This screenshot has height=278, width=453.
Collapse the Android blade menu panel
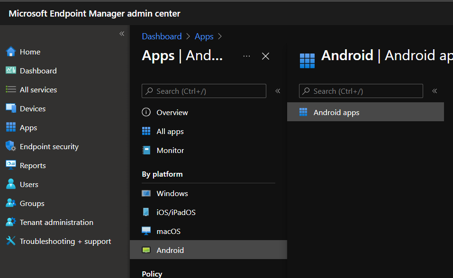coord(435,91)
